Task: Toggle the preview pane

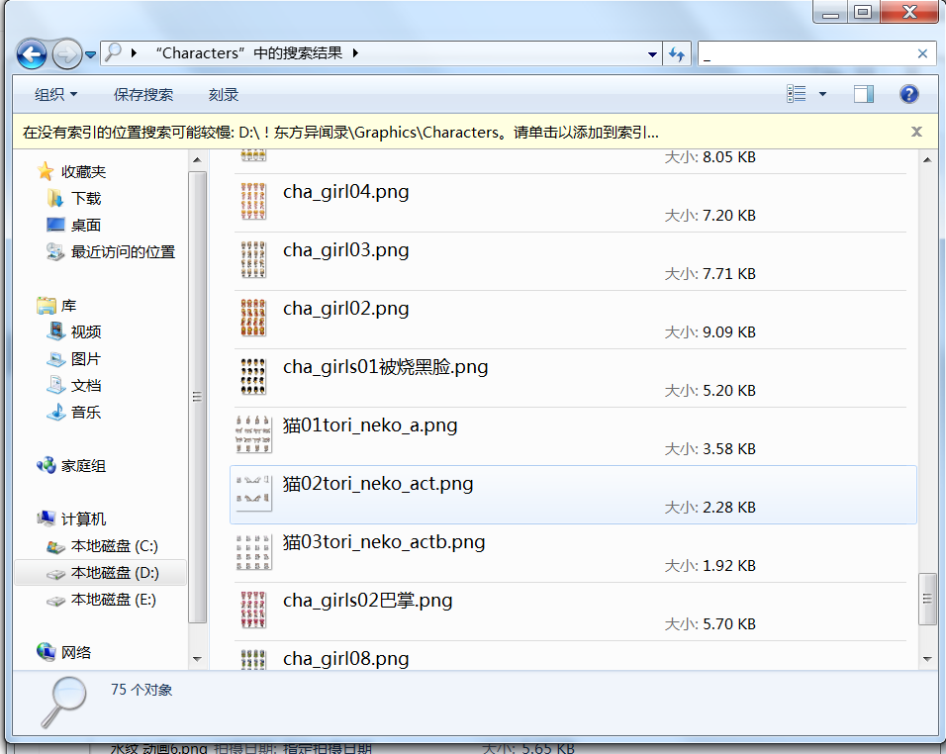Action: pos(863,94)
